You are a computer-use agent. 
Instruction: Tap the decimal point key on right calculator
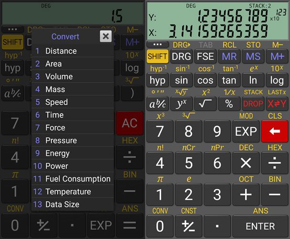pos(217,226)
